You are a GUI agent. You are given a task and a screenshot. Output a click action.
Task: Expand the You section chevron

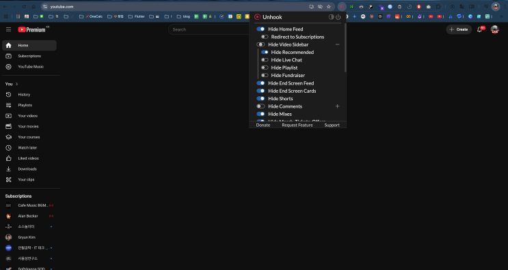[x=17, y=84]
